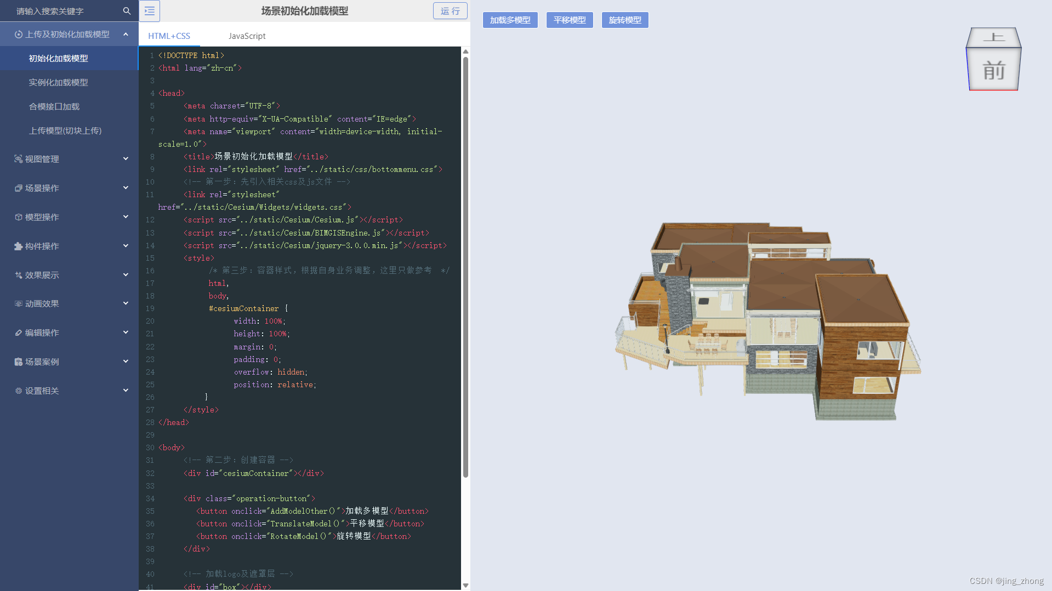
Task: Click the 构件操作 puzzle icon
Action: pos(18,246)
